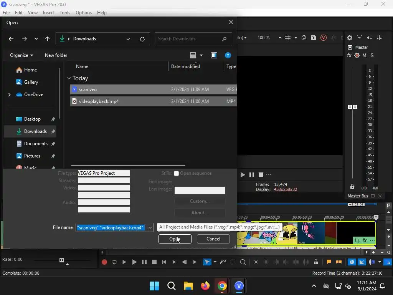Viewport: 393px width, 295px height.
Task: Click the Open button in dialog
Action: point(175,239)
